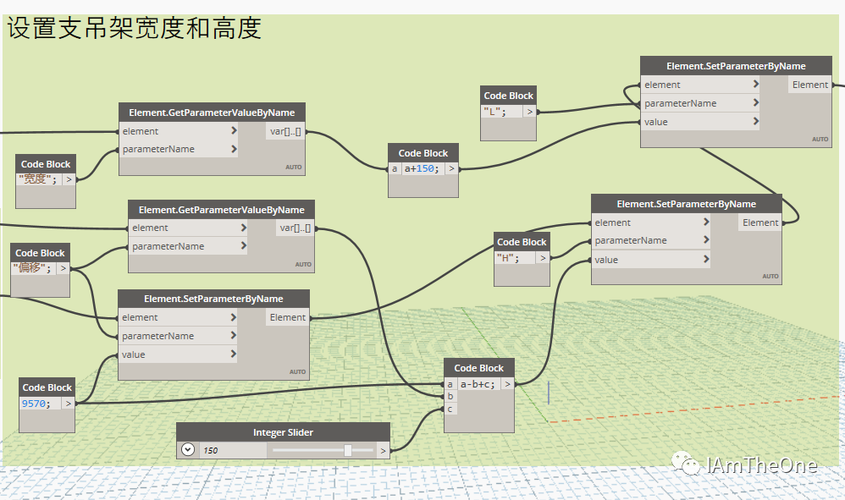This screenshot has height=500, width=845.
Task: Click the Integer Slider track thumb
Action: (348, 450)
